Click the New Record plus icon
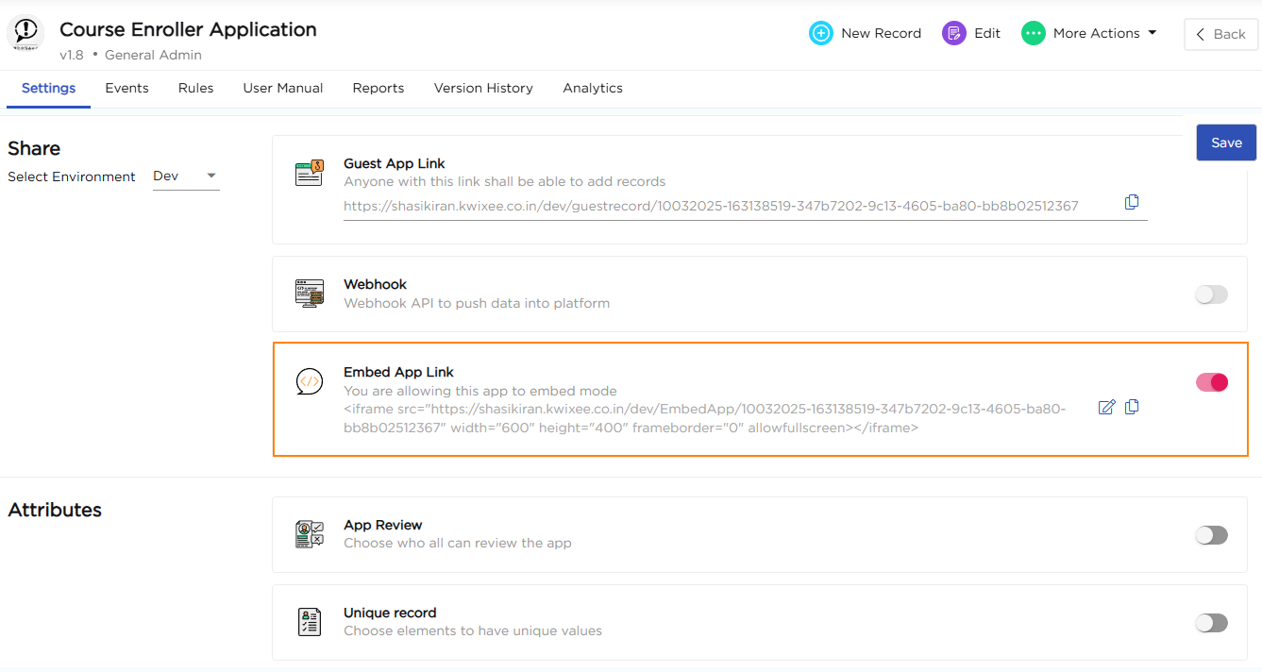The image size is (1262, 672). (x=821, y=33)
